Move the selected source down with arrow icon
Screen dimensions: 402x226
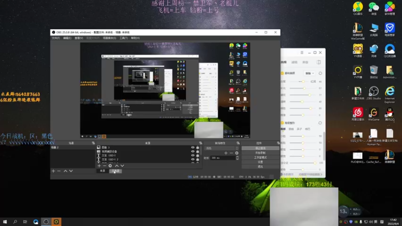coord(122,166)
